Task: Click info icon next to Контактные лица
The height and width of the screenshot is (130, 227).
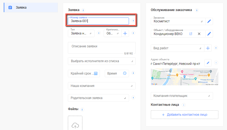Action: (x=184, y=105)
